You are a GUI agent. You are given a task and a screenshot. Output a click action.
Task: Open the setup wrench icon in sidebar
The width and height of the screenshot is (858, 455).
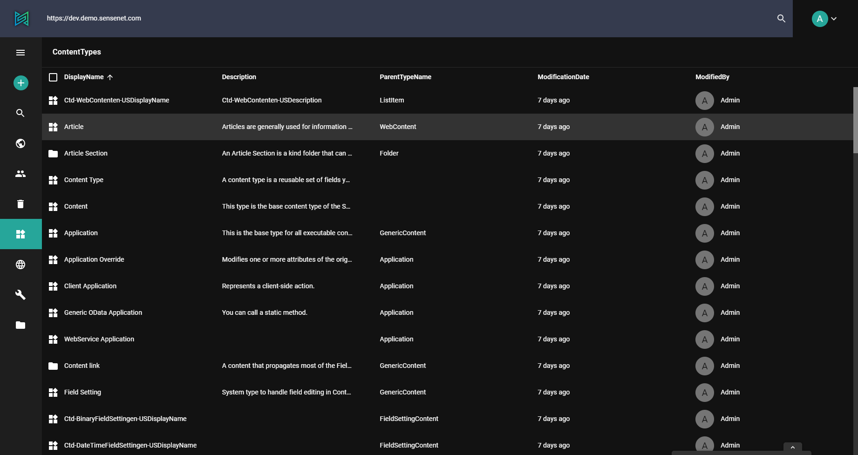(20, 295)
